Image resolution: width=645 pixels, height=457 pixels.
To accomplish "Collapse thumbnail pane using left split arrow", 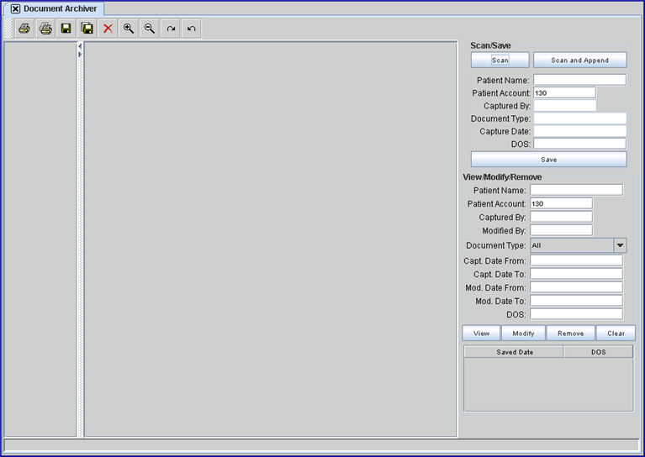I will tap(80, 46).
